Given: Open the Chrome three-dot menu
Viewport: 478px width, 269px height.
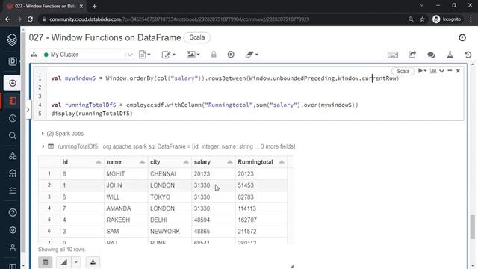Looking at the screenshot, I should coord(471,19).
